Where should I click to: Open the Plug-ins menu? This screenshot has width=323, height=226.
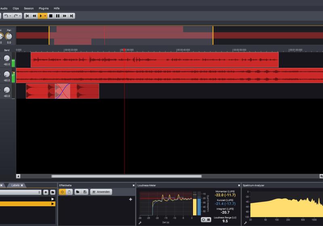[44, 8]
